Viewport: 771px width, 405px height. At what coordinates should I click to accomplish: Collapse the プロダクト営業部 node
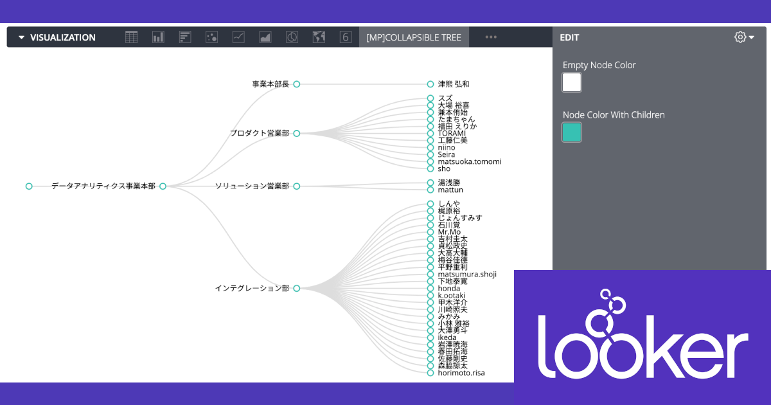pyautogui.click(x=296, y=133)
